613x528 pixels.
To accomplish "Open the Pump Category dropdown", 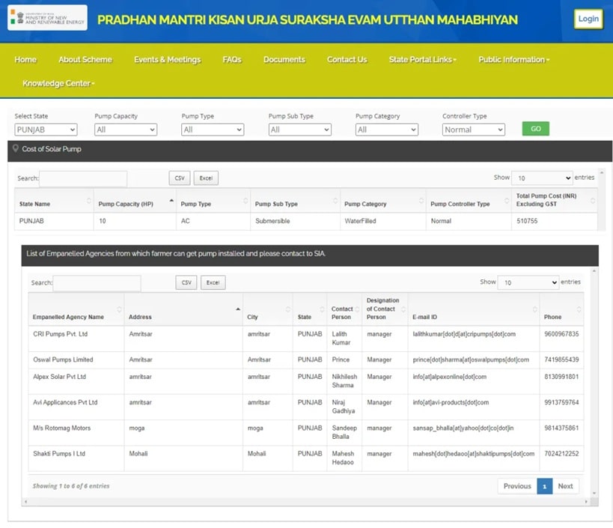I will tap(387, 130).
